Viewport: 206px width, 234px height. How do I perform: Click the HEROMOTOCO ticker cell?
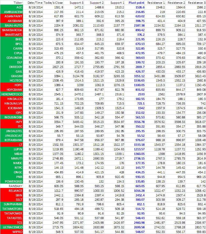[x=12, y=95]
